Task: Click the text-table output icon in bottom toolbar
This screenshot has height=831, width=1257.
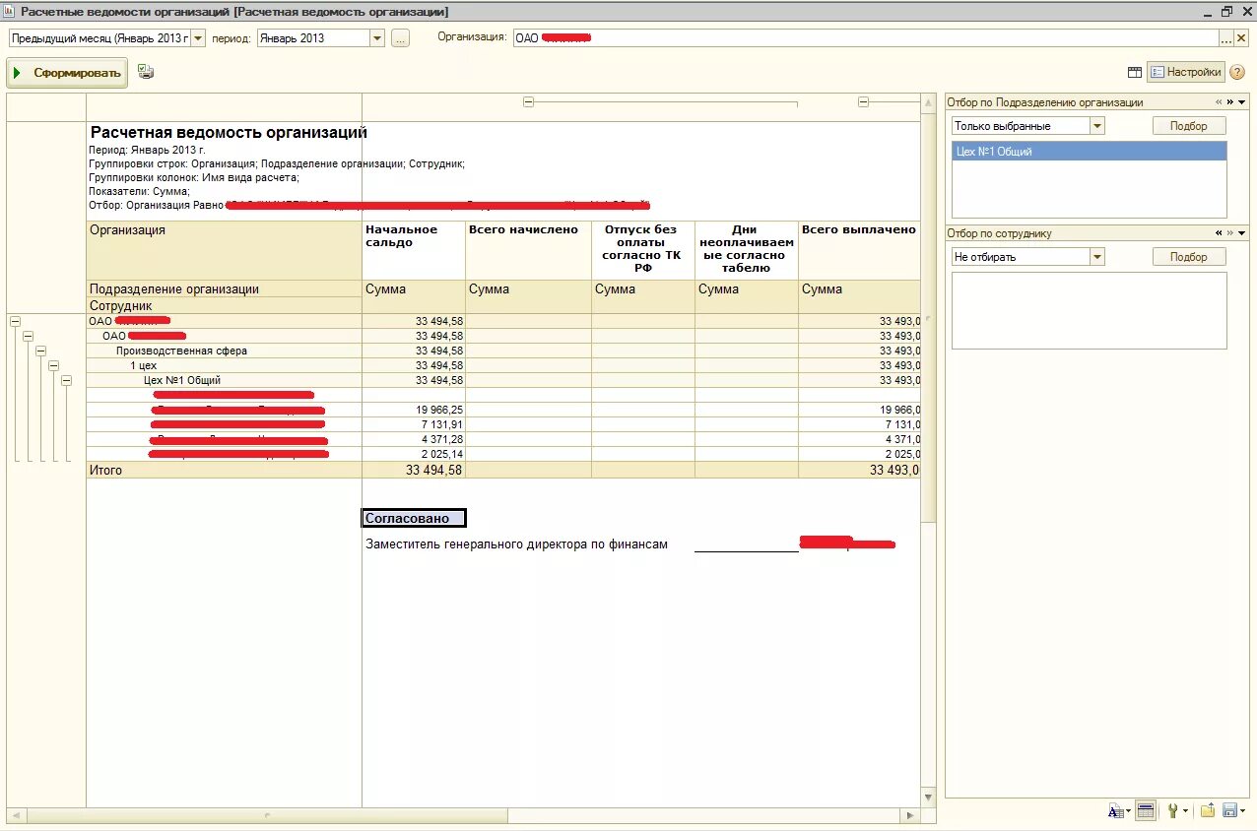Action: (x=1115, y=811)
